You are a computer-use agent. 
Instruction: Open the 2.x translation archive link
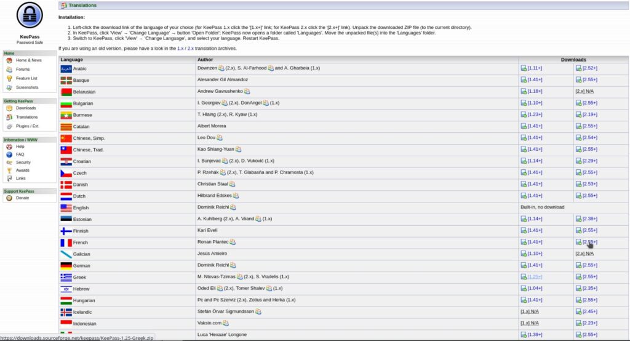coord(191,48)
